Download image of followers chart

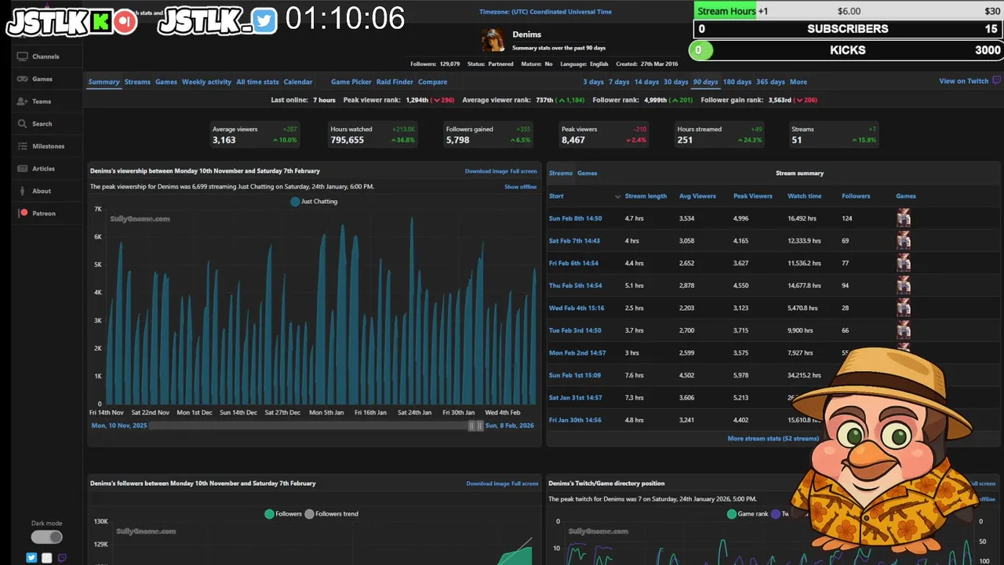[x=488, y=483]
